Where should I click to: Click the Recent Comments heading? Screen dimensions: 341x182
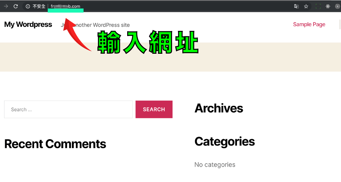point(55,144)
